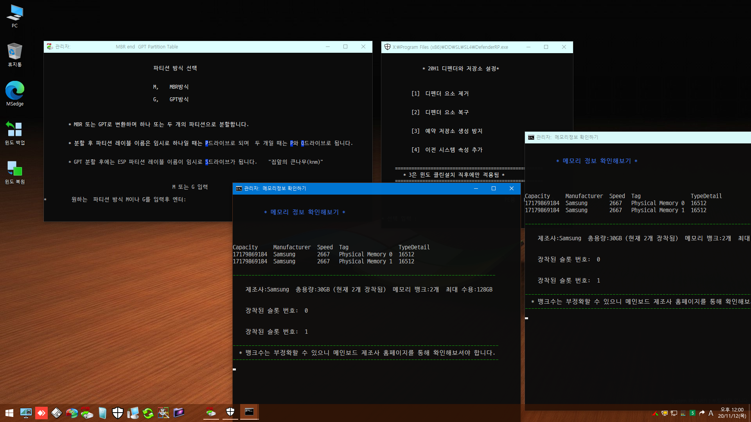Open the first FS drive-backup icon on the taskbar
Screen dimensions: 751x422
coord(87,413)
